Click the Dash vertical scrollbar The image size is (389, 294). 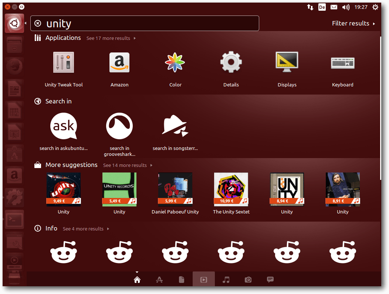click(x=380, y=108)
